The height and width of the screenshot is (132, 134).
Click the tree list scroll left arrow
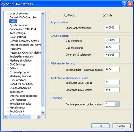[6, 117]
